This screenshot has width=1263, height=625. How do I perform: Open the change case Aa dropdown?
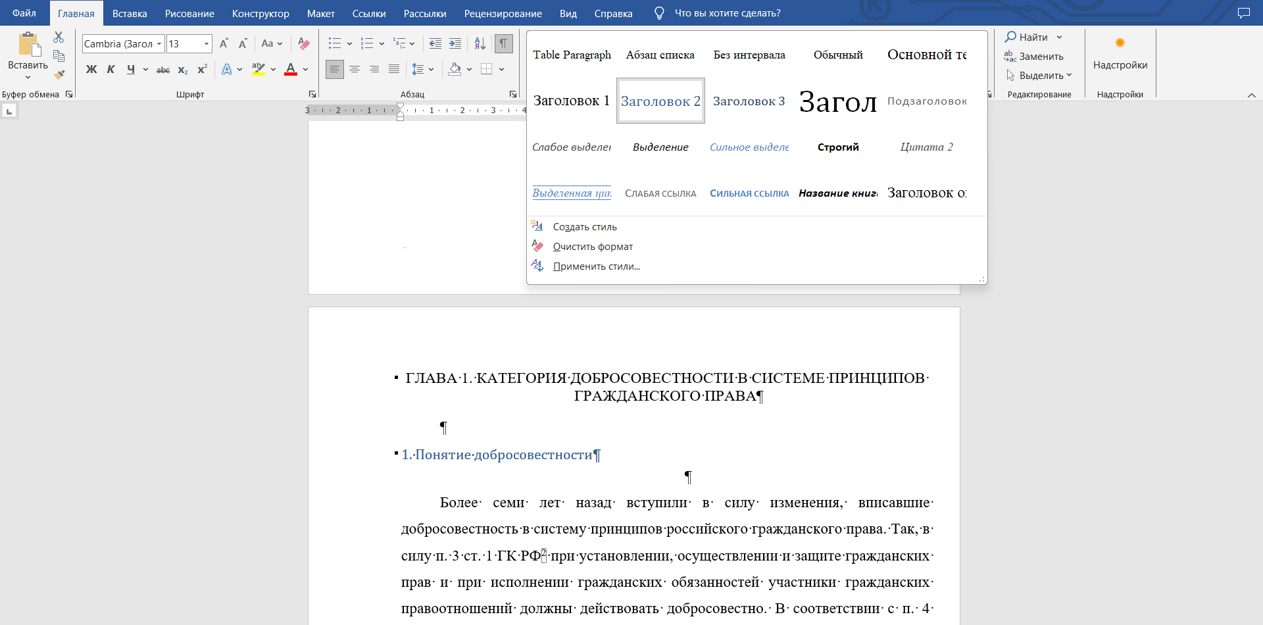272,43
